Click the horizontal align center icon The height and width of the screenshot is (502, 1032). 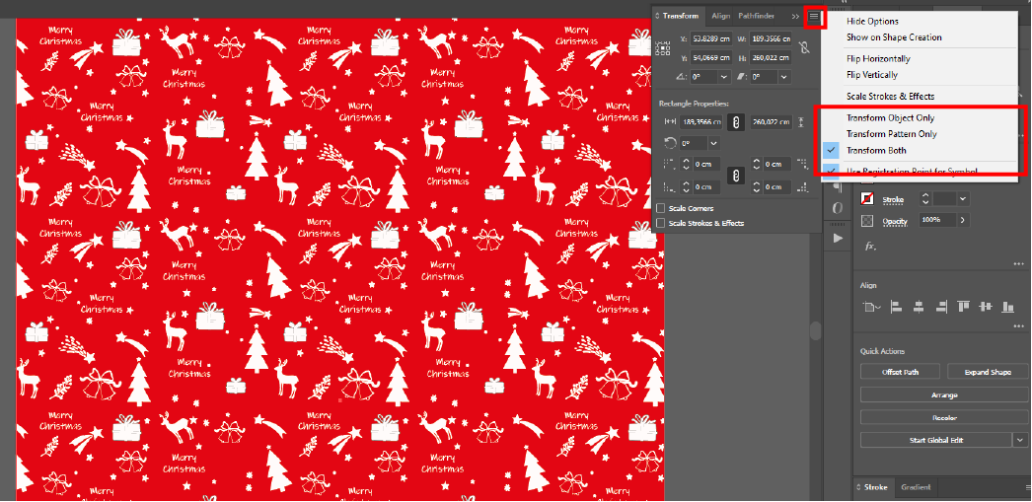(919, 308)
